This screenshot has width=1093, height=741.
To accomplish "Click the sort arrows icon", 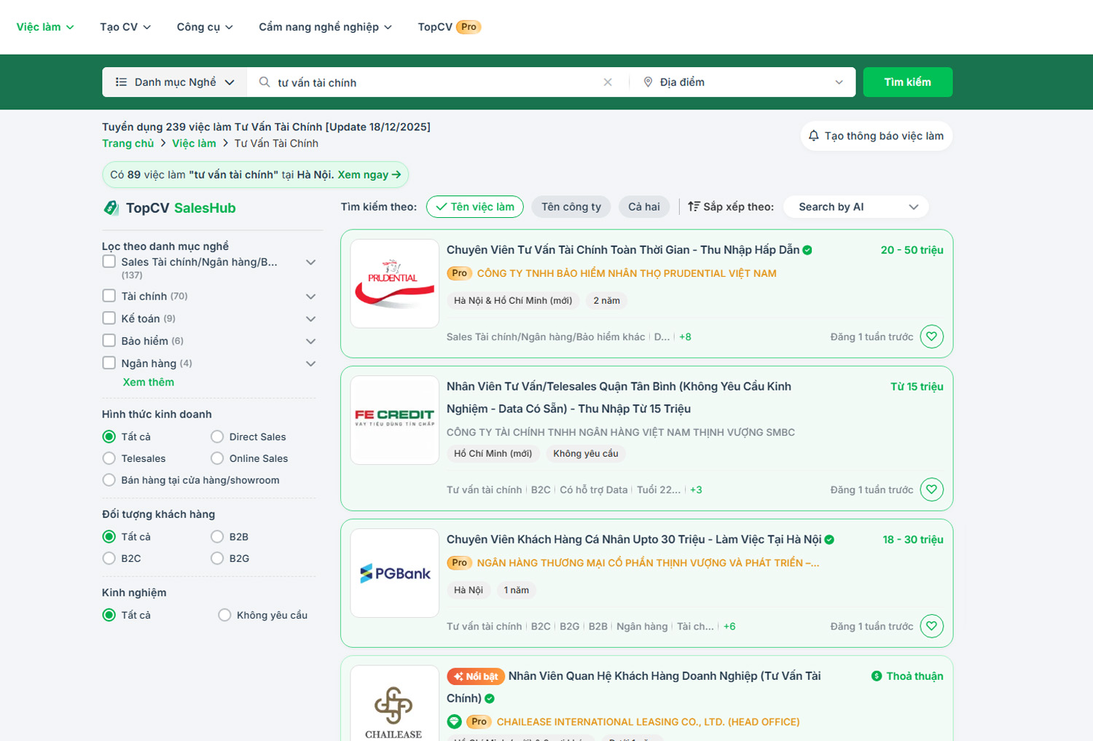I will coord(694,207).
